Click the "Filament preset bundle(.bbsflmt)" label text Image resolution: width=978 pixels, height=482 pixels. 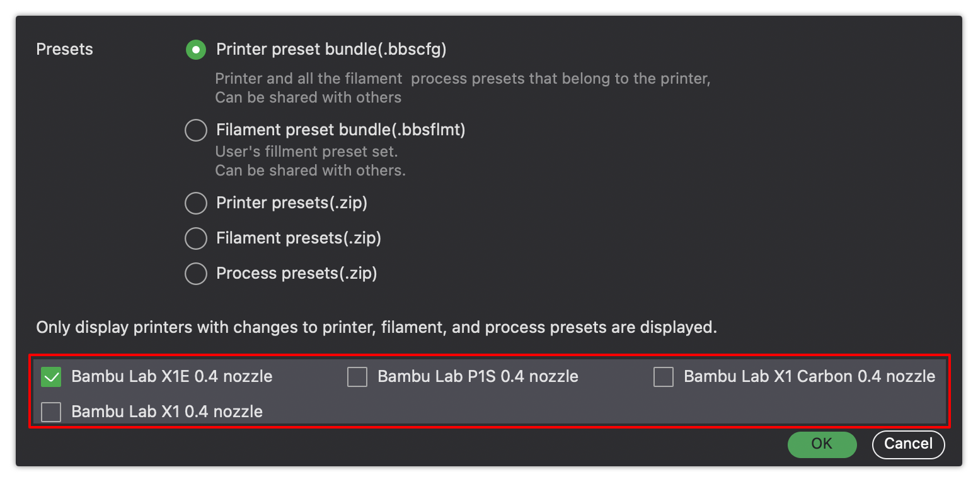click(x=341, y=130)
